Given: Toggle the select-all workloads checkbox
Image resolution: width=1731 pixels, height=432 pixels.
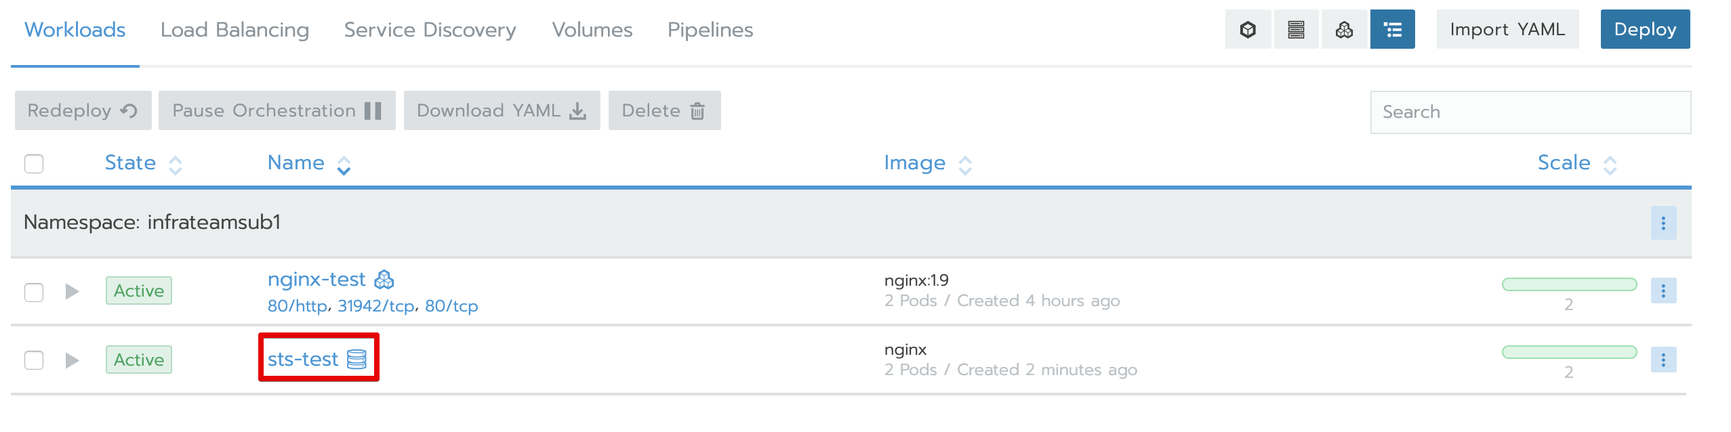Looking at the screenshot, I should 34,164.
